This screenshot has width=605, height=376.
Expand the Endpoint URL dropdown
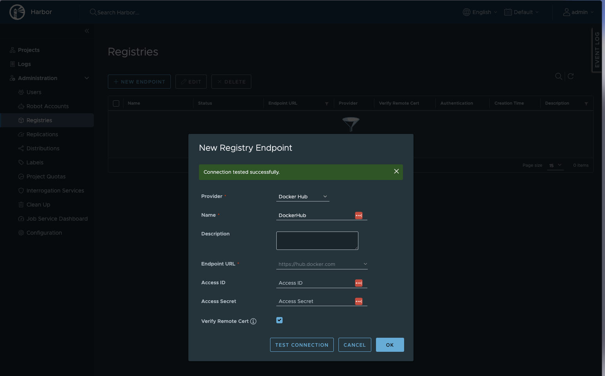click(322, 264)
